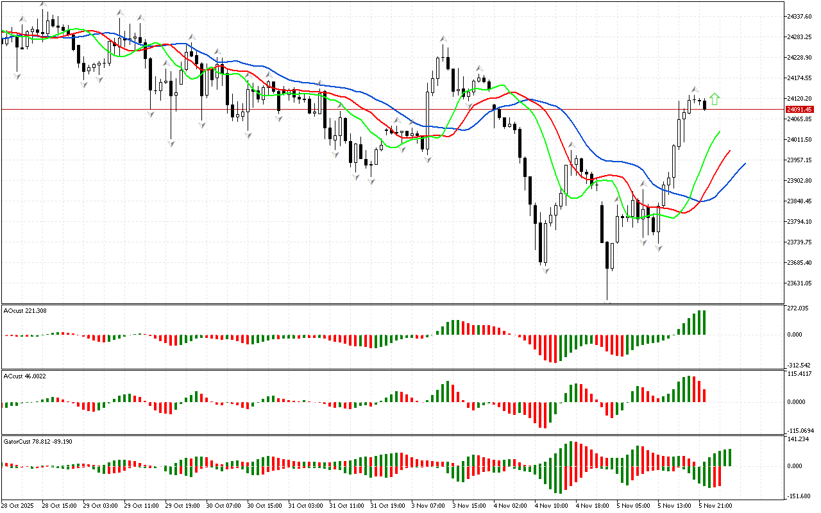Click the up fractal above 3 Nov peak

coord(443,40)
